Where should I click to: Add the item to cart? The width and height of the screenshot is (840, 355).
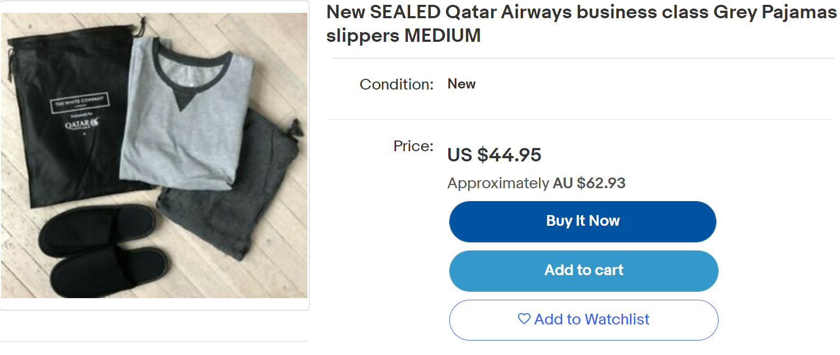[584, 270]
